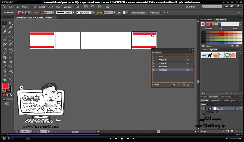
Task: Click the Preferences button
Action: tap(154, 13)
